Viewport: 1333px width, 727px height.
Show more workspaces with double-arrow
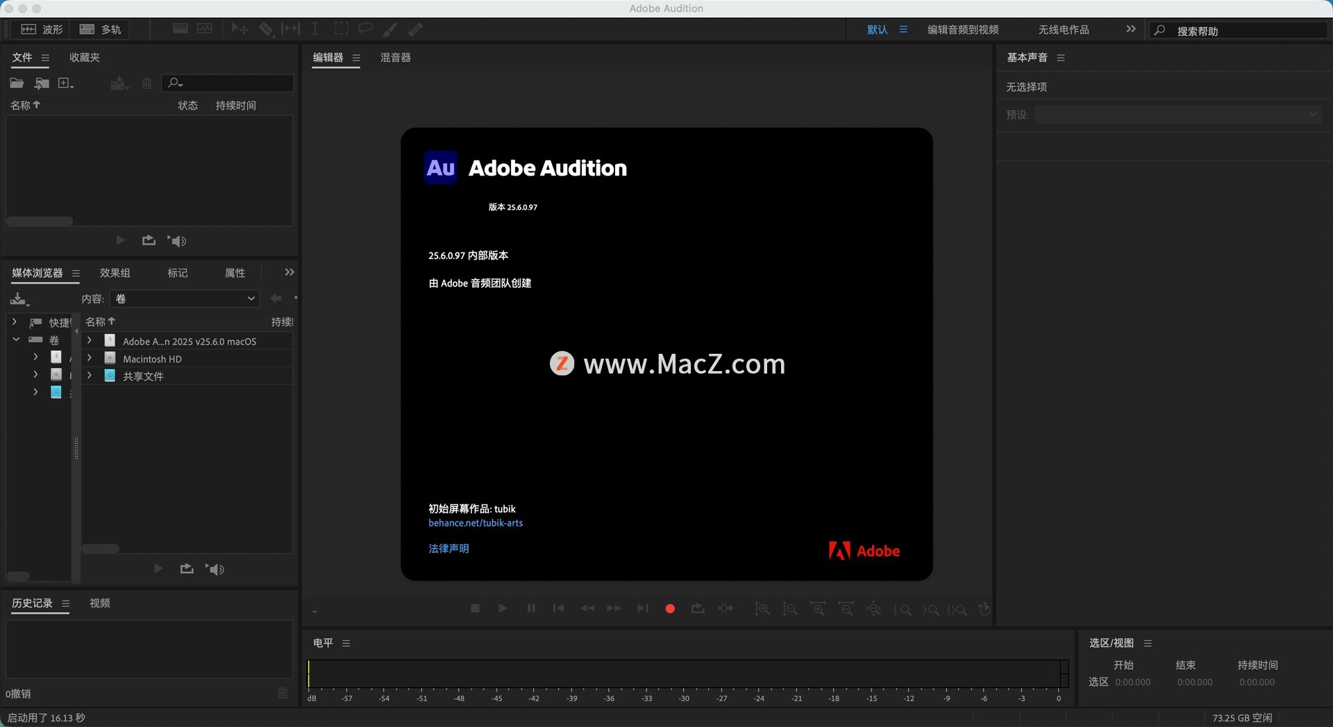[x=1131, y=29]
